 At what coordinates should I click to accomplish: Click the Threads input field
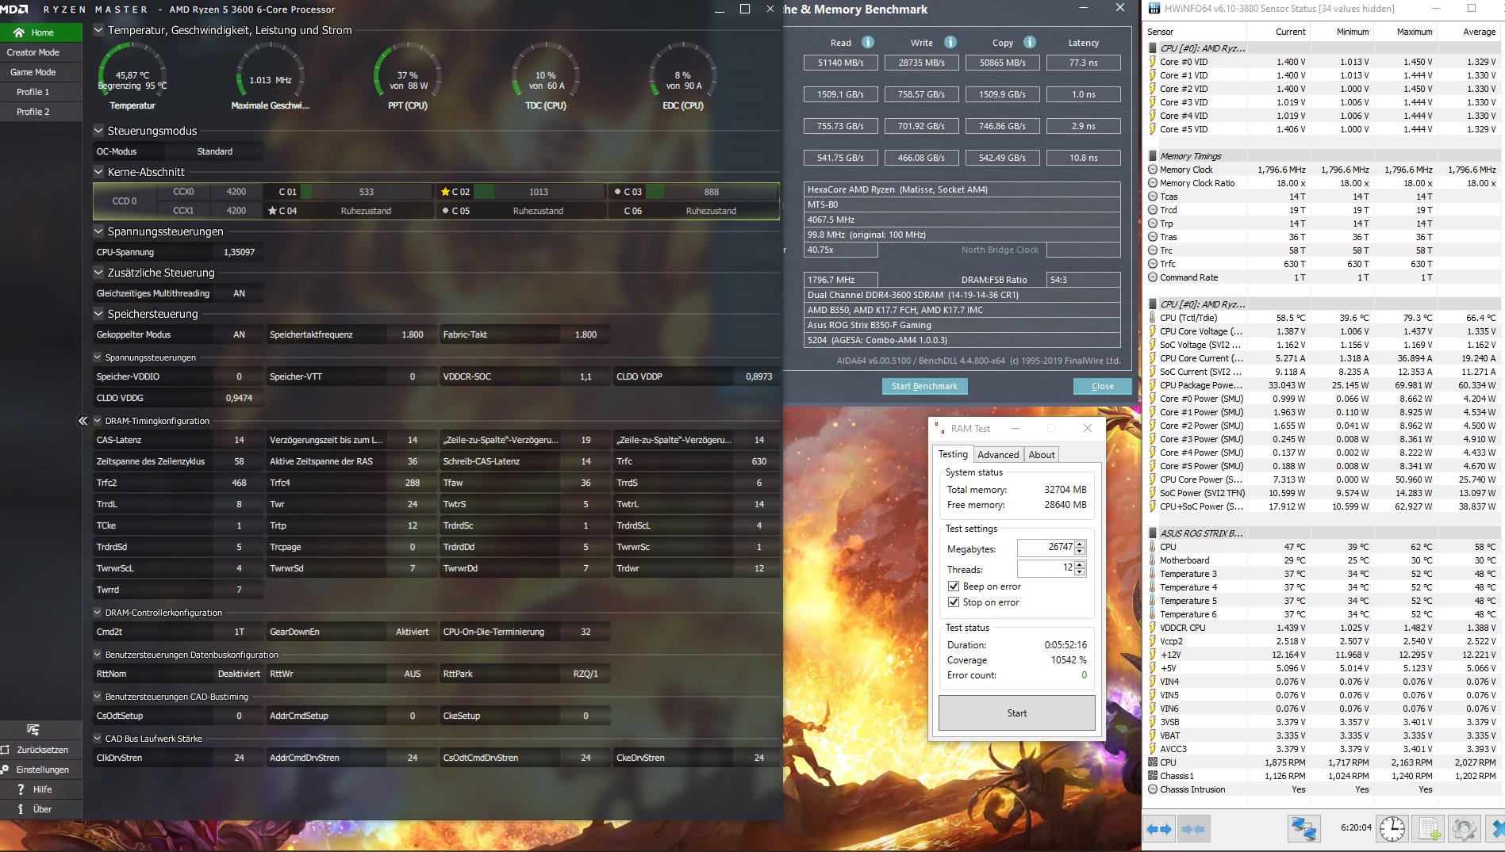(1046, 568)
